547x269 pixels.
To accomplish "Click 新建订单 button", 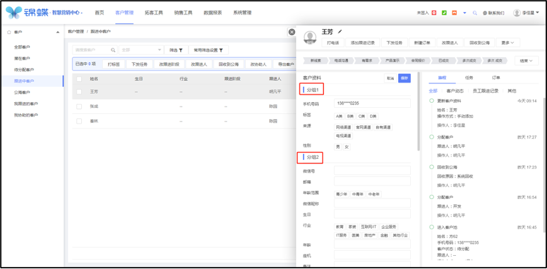I will point(422,43).
